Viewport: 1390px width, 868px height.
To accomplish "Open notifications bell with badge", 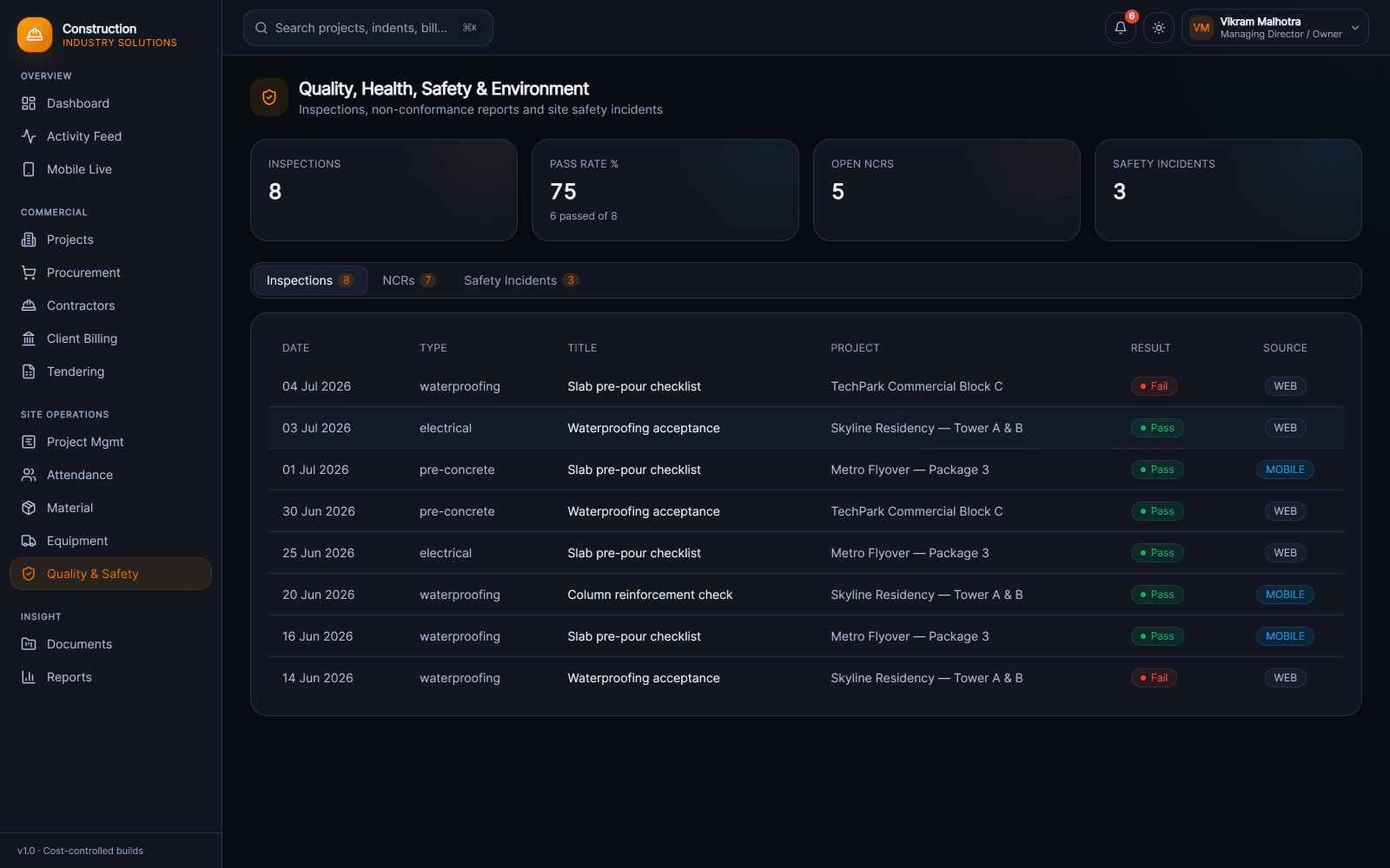I will [x=1121, y=28].
